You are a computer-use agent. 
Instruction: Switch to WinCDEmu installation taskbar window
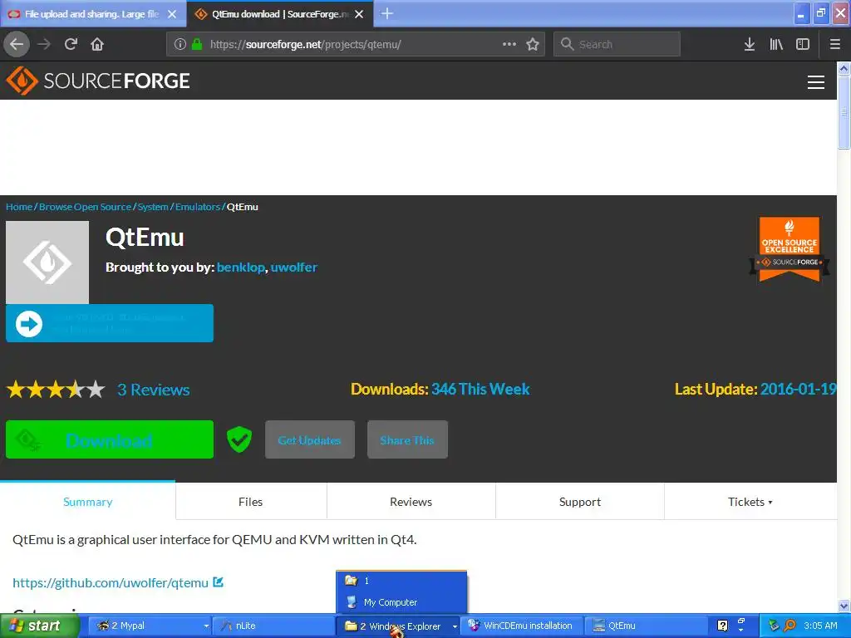(x=522, y=626)
